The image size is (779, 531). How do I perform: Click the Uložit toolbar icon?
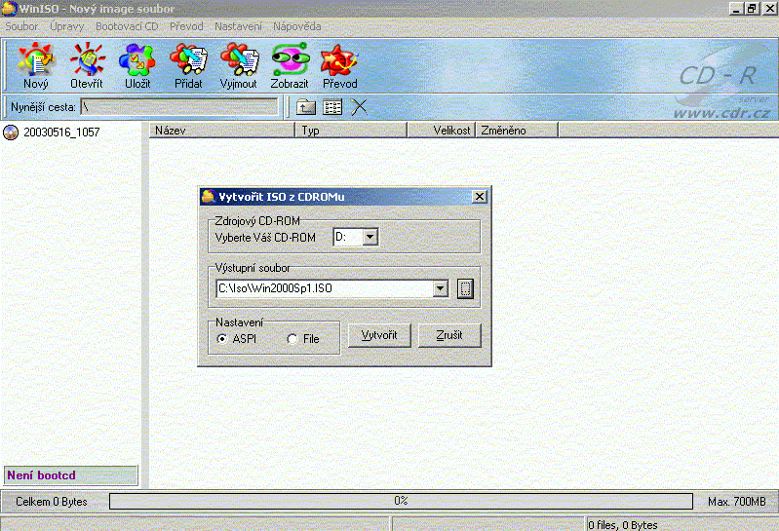click(137, 65)
